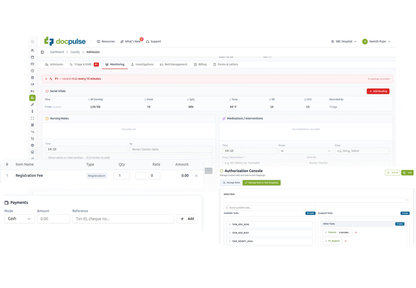Open What's New notifications
This screenshot has width=416, height=288.
(130, 42)
